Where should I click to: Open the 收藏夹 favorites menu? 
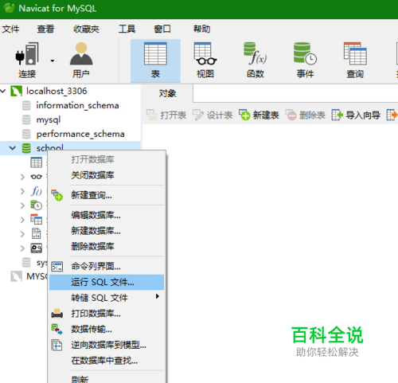coord(86,29)
